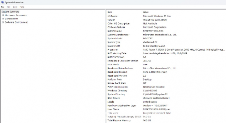Select the BIOS Version/Date row label
Screen dimensions: 226x123
tap(117, 53)
